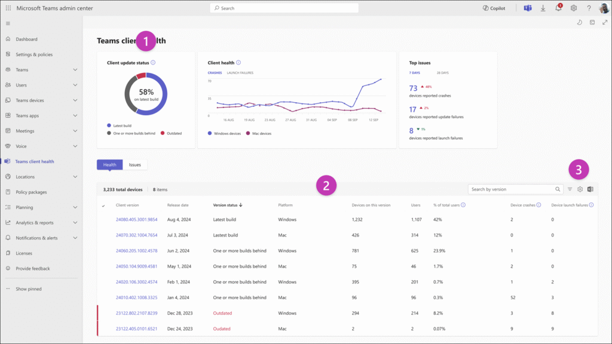Open the account profile picture
Image resolution: width=612 pixels, height=344 pixels.
(x=604, y=8)
